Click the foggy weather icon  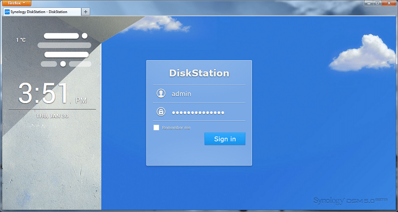click(x=65, y=50)
